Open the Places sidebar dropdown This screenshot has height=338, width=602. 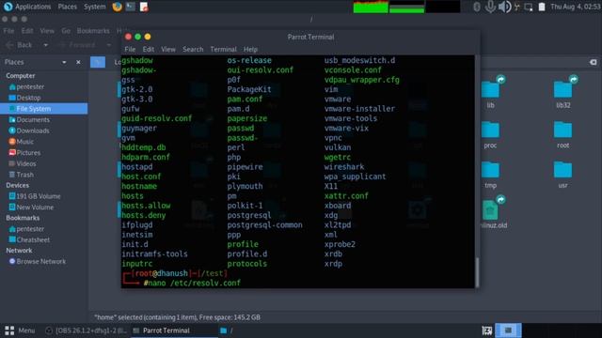(64, 62)
